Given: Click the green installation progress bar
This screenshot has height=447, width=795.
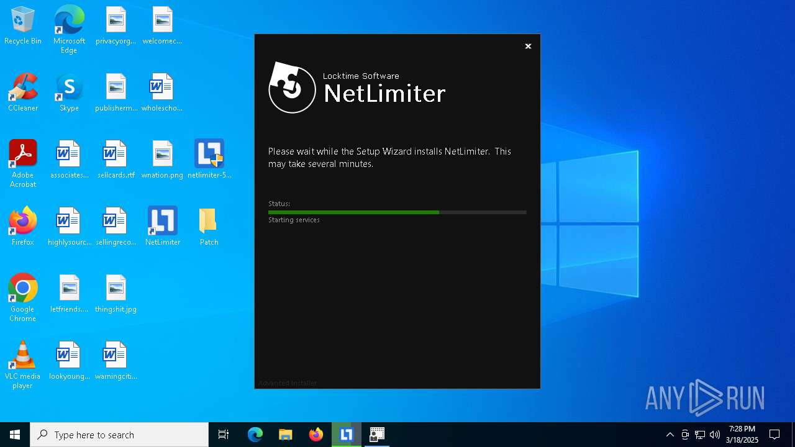Looking at the screenshot, I should (397, 212).
